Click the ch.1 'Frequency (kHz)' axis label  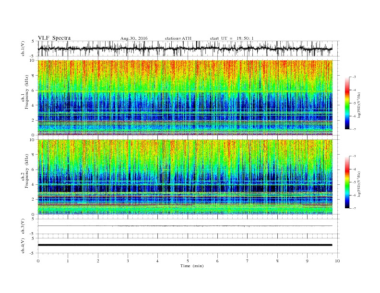coord(27,92)
